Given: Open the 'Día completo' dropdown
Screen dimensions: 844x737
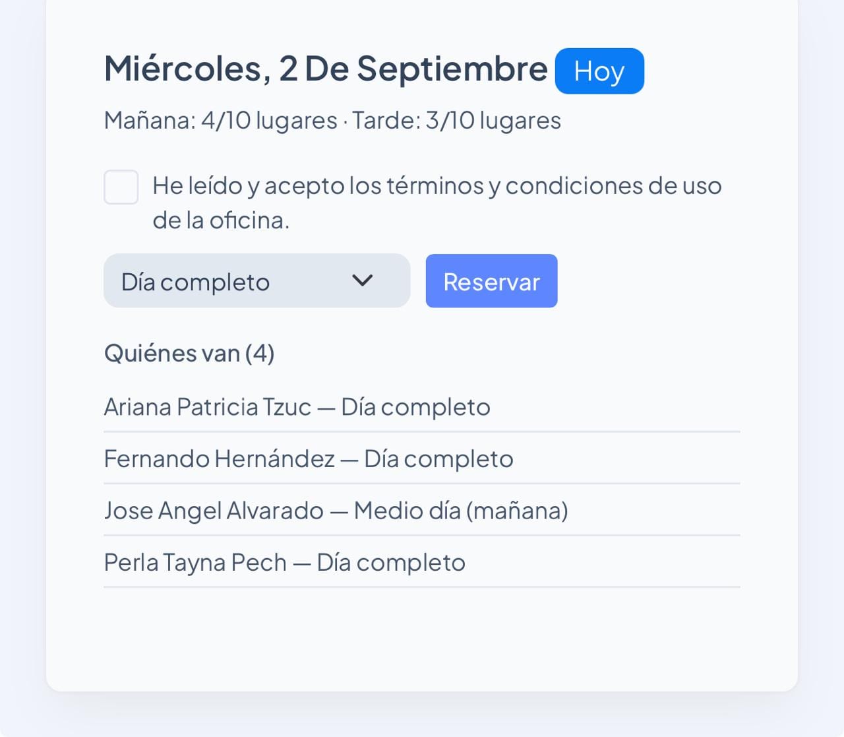Looking at the screenshot, I should point(257,281).
